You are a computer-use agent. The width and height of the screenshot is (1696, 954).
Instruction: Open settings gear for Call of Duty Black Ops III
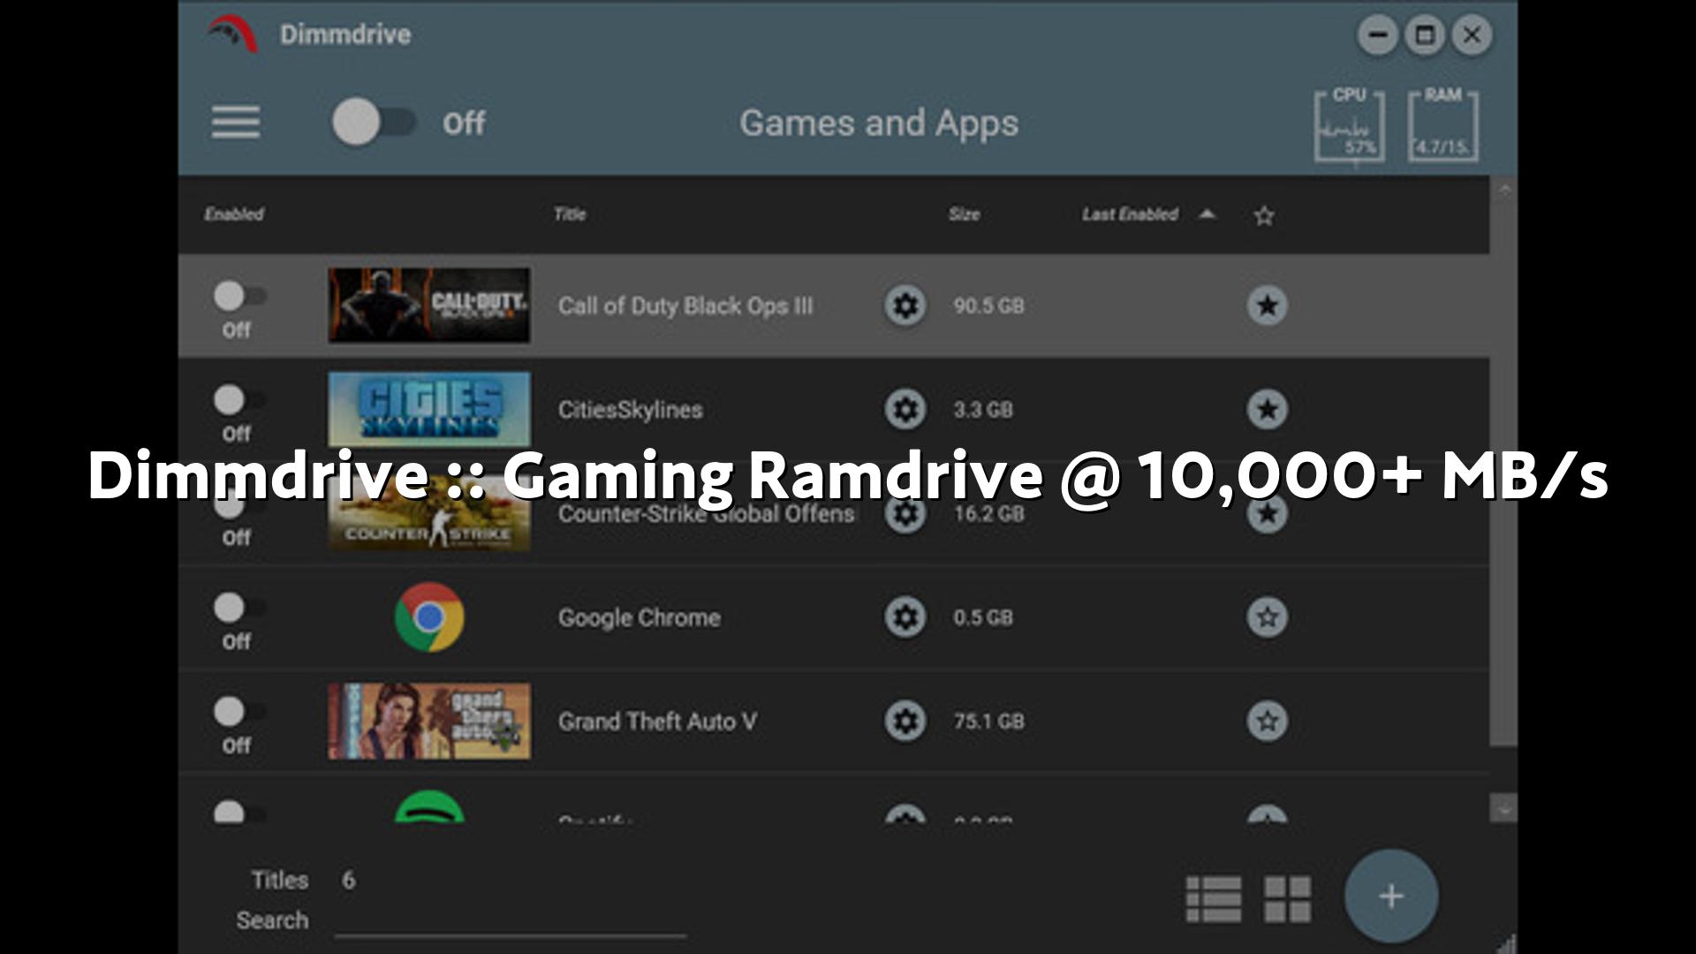click(905, 306)
